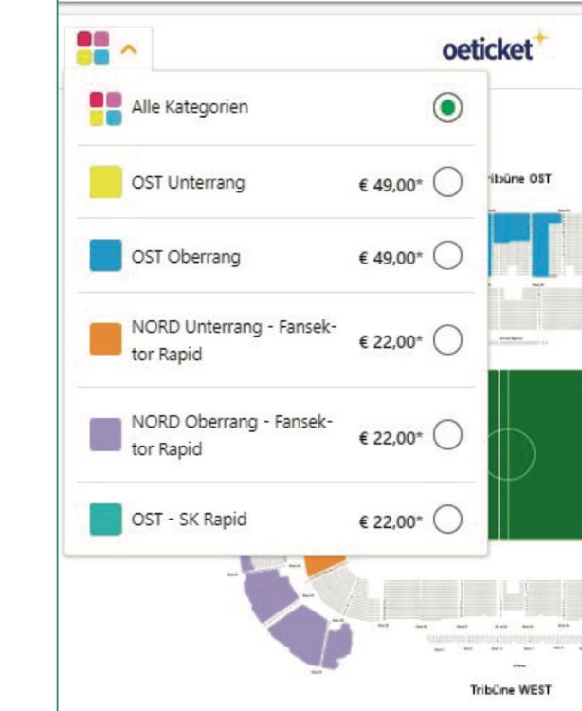This screenshot has height=711, width=582.
Task: Select the OST Oberrang radio button
Action: pyautogui.click(x=447, y=256)
